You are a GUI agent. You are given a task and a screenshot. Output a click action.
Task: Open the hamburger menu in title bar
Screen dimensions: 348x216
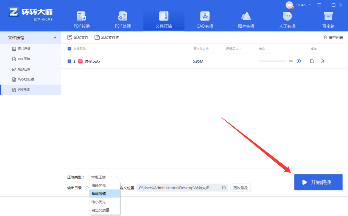(319, 5)
